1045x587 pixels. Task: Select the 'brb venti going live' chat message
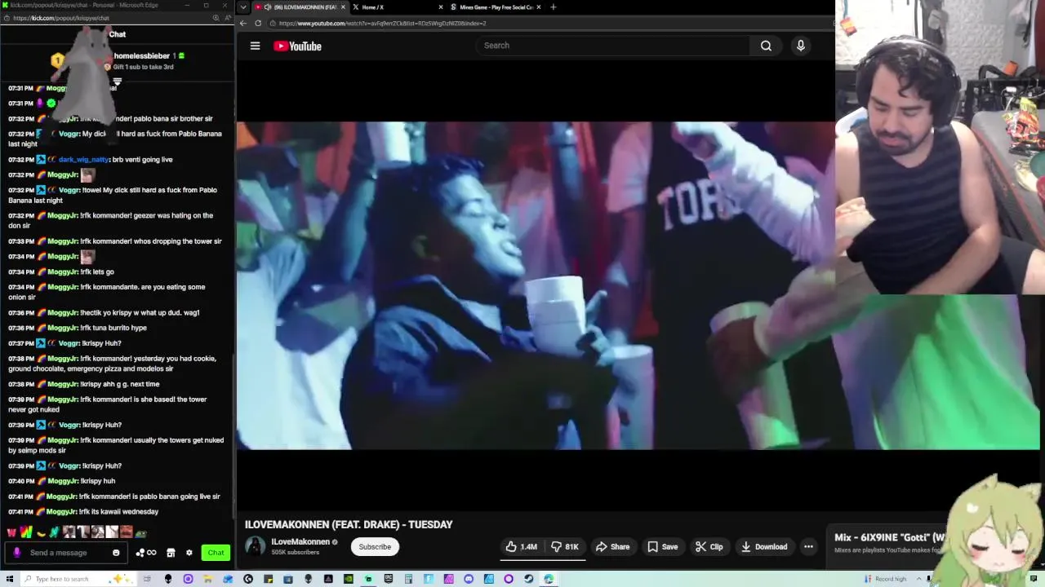coord(142,160)
